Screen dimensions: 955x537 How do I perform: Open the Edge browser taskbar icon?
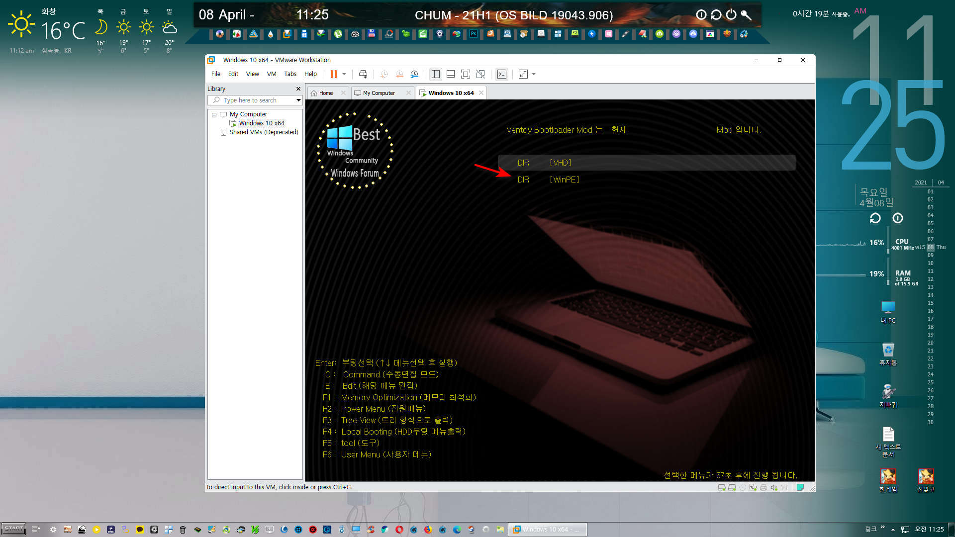(x=457, y=530)
